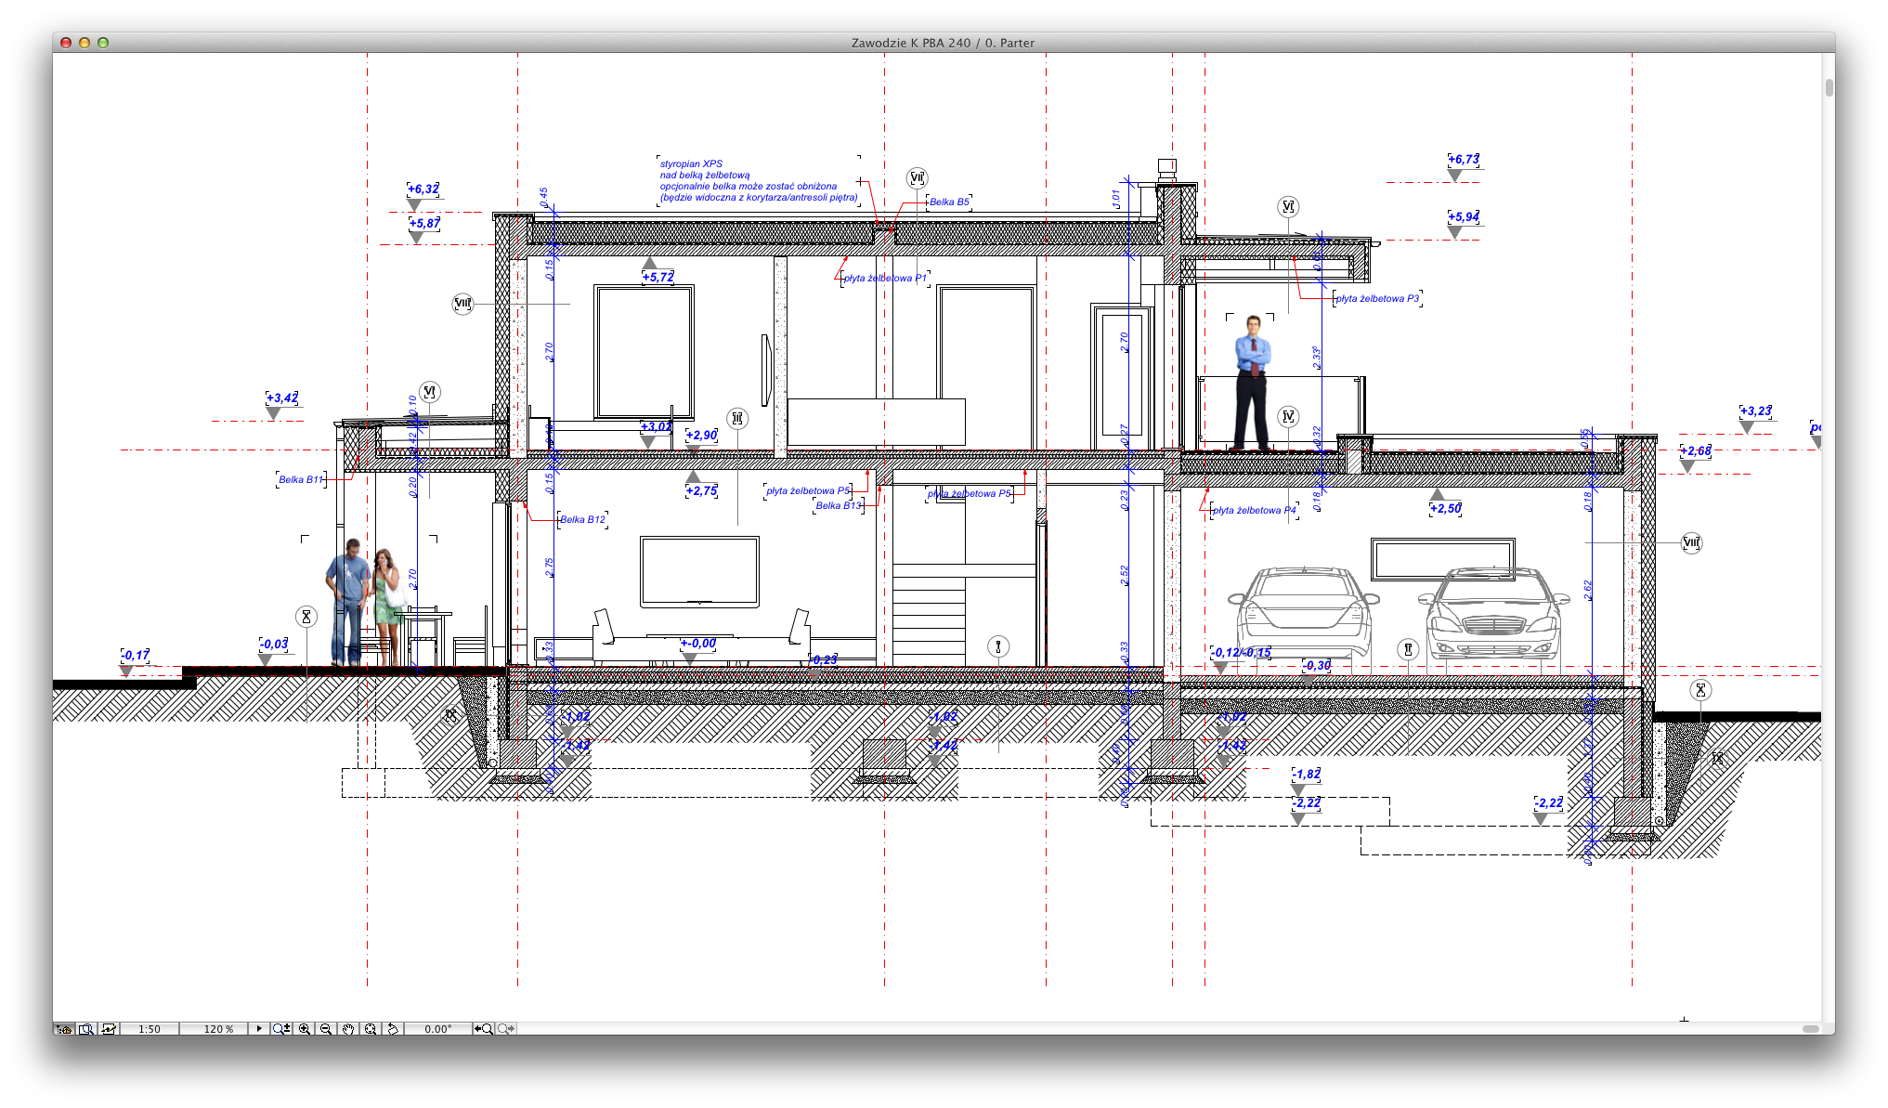Click the quick options magnifier window icon
1888x1108 pixels.
point(86,1029)
